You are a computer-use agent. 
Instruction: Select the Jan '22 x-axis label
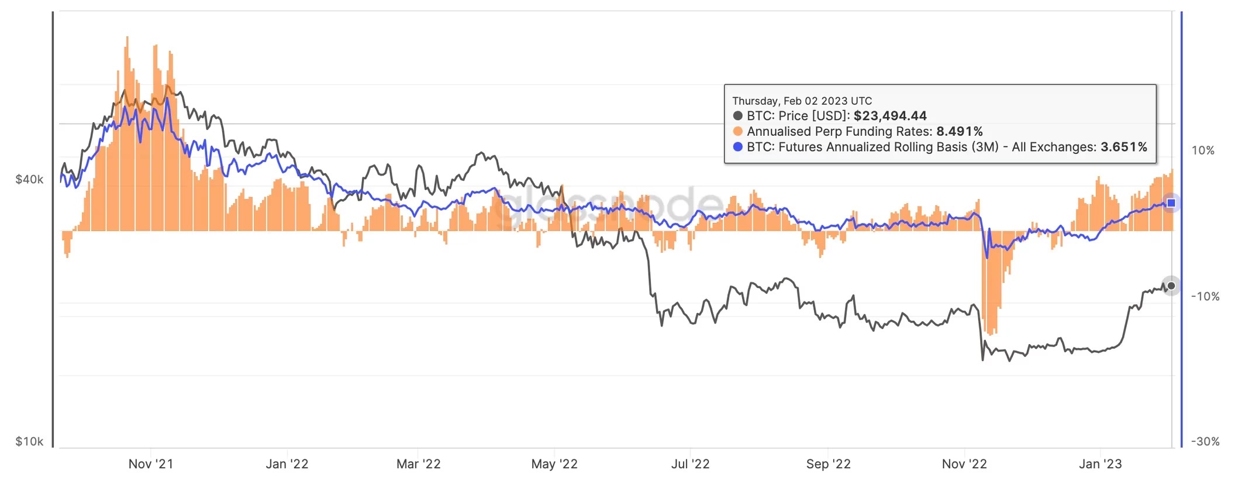click(287, 464)
